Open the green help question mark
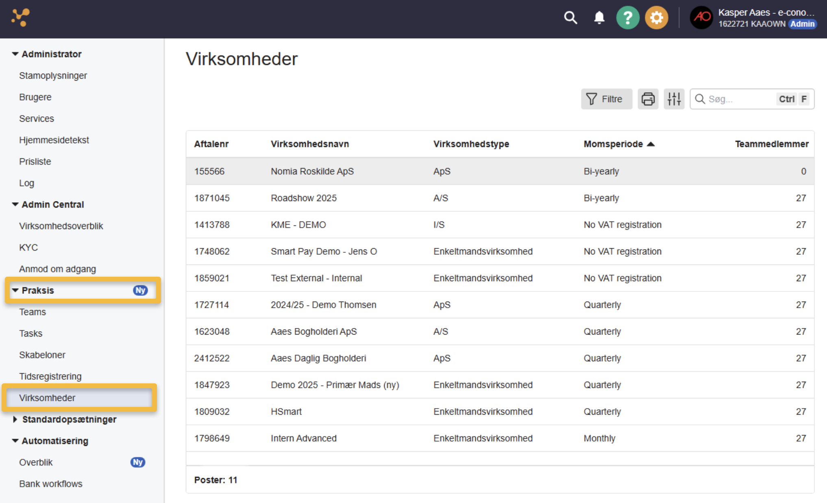This screenshot has width=827, height=503. click(628, 18)
